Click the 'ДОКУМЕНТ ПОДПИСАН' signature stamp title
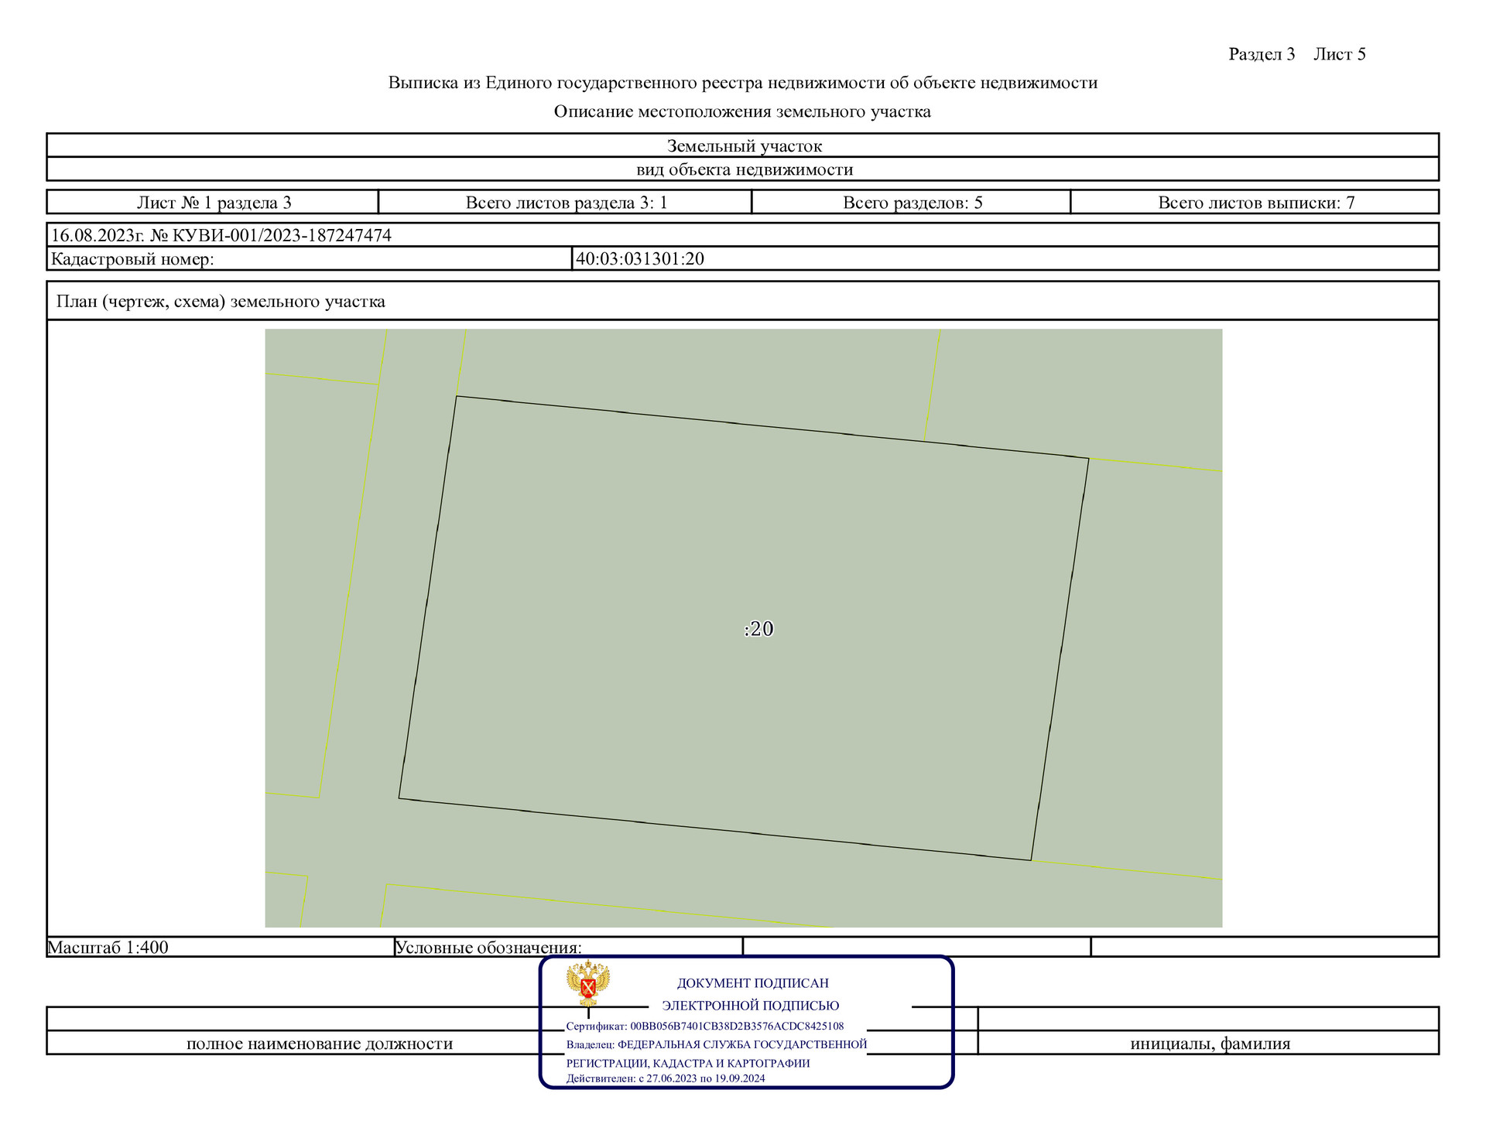Screen dimensions: 1486x1148 click(752, 983)
